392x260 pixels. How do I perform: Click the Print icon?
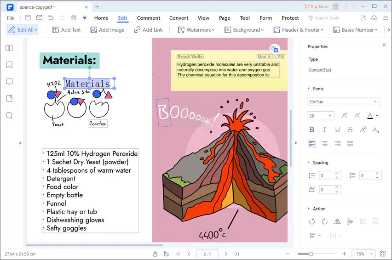pos(74,18)
